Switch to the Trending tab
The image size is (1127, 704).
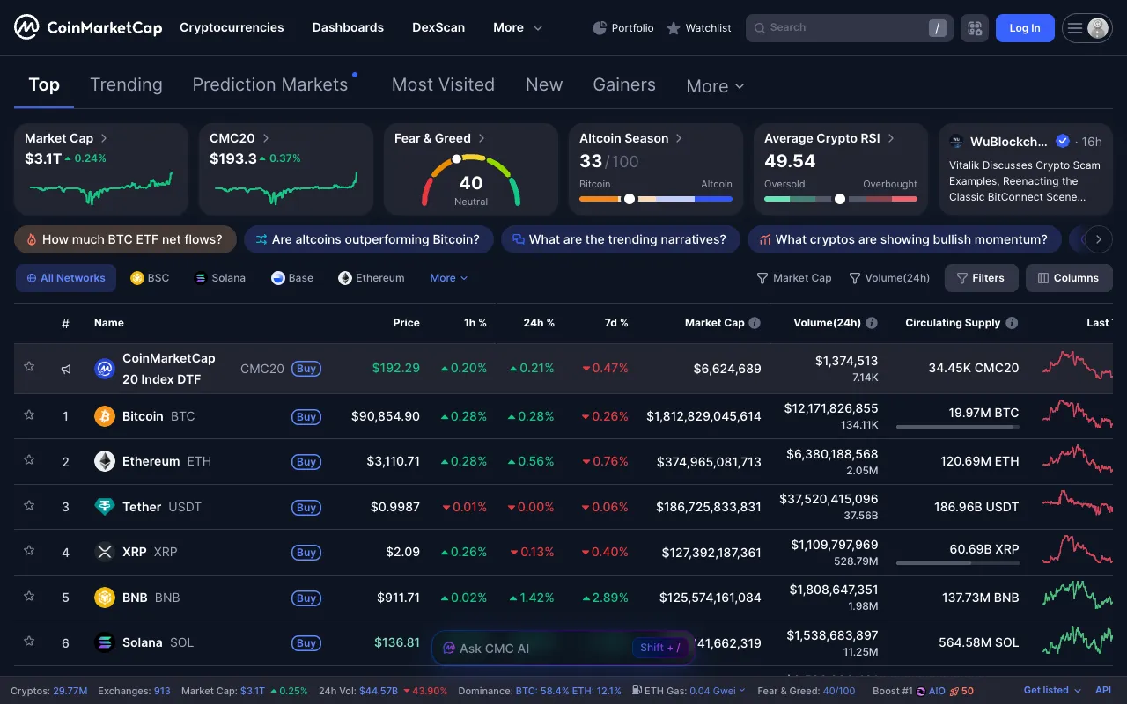point(126,84)
